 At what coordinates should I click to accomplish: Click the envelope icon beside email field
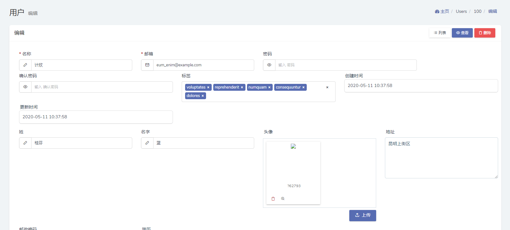(x=147, y=65)
